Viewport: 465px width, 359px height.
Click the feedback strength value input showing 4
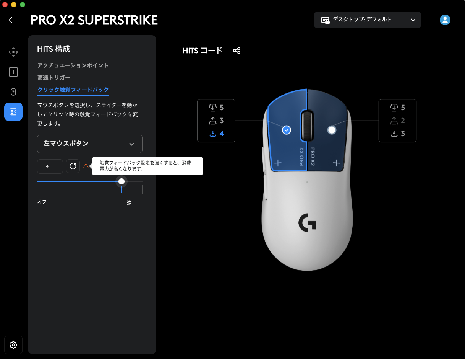(50, 166)
